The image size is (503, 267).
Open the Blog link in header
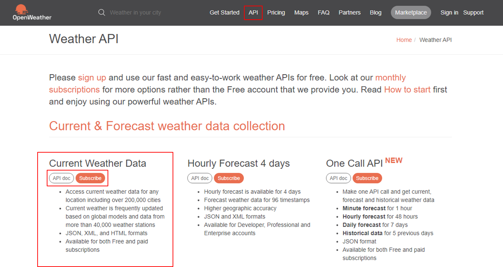point(375,13)
